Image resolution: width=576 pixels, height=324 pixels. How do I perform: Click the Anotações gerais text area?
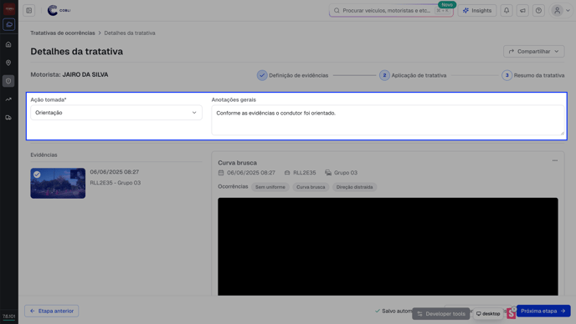pos(388,120)
